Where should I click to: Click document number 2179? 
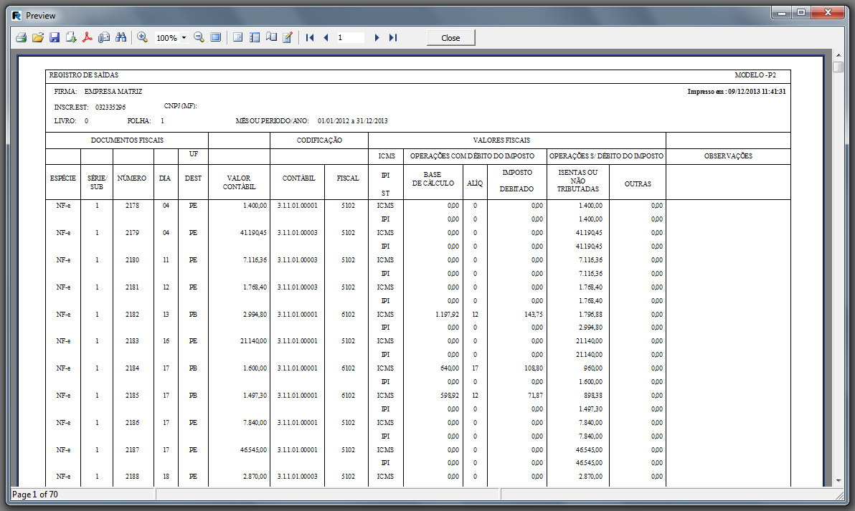[x=132, y=233]
